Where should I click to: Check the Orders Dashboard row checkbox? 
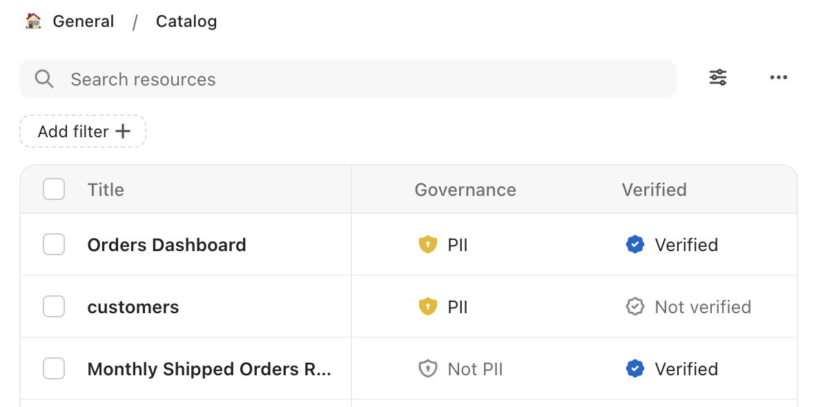pyautogui.click(x=54, y=245)
